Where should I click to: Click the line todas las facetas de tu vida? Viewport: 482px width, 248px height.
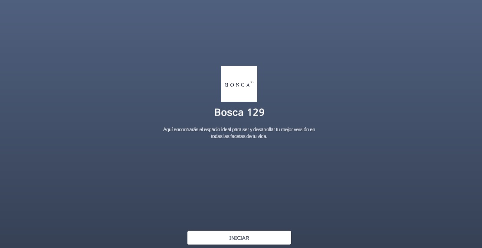239,136
